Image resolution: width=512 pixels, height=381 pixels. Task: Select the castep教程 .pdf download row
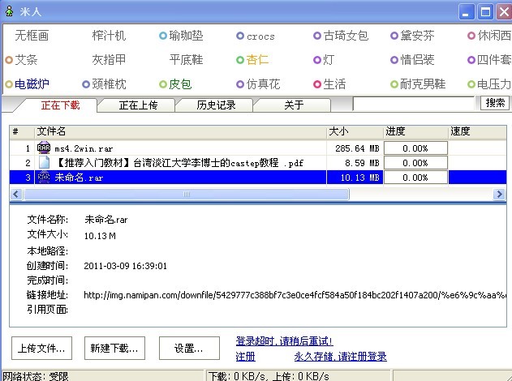click(x=258, y=162)
